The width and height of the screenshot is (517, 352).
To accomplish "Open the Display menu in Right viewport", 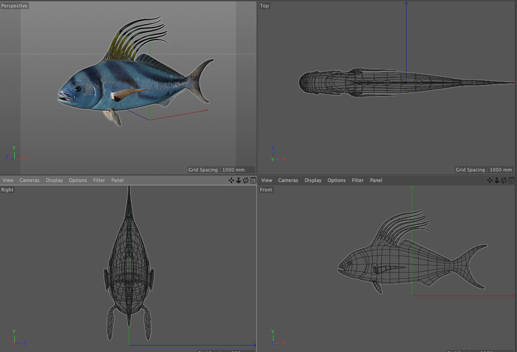I will (54, 180).
